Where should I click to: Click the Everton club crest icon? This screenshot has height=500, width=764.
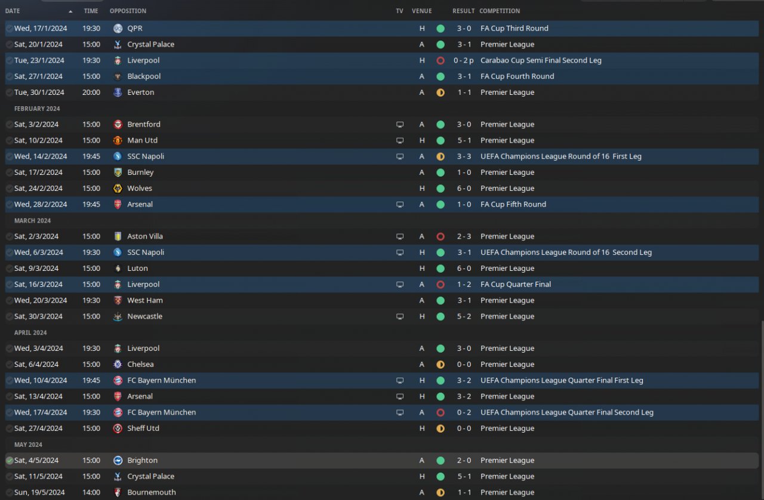tap(118, 92)
